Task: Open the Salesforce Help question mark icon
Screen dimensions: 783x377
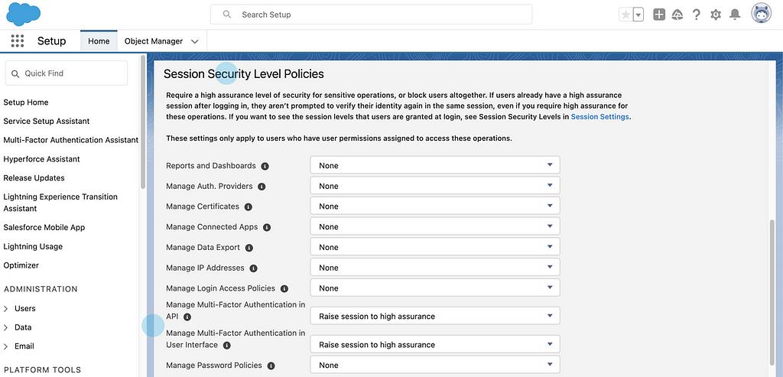Action: (x=697, y=15)
